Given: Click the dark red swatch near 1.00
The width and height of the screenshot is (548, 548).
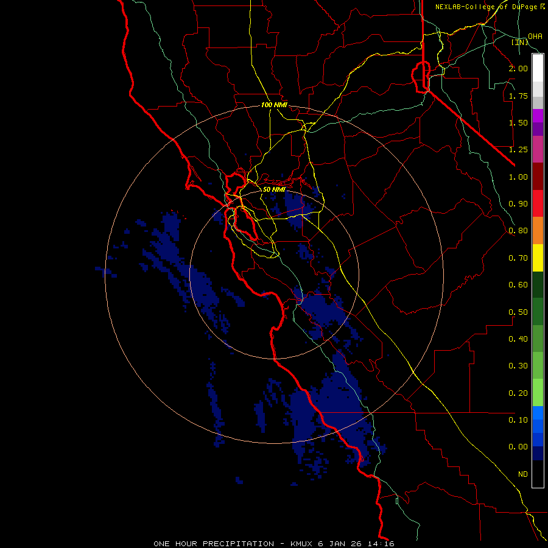Looking at the screenshot, I should (538, 177).
